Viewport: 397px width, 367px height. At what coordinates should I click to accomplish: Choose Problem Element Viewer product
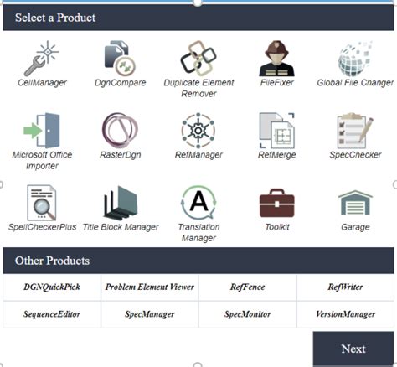coord(150,287)
